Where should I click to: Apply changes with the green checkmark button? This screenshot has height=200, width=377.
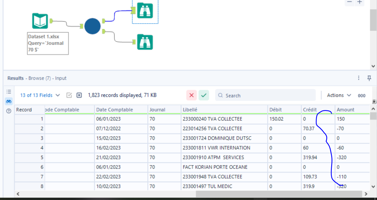click(203, 95)
